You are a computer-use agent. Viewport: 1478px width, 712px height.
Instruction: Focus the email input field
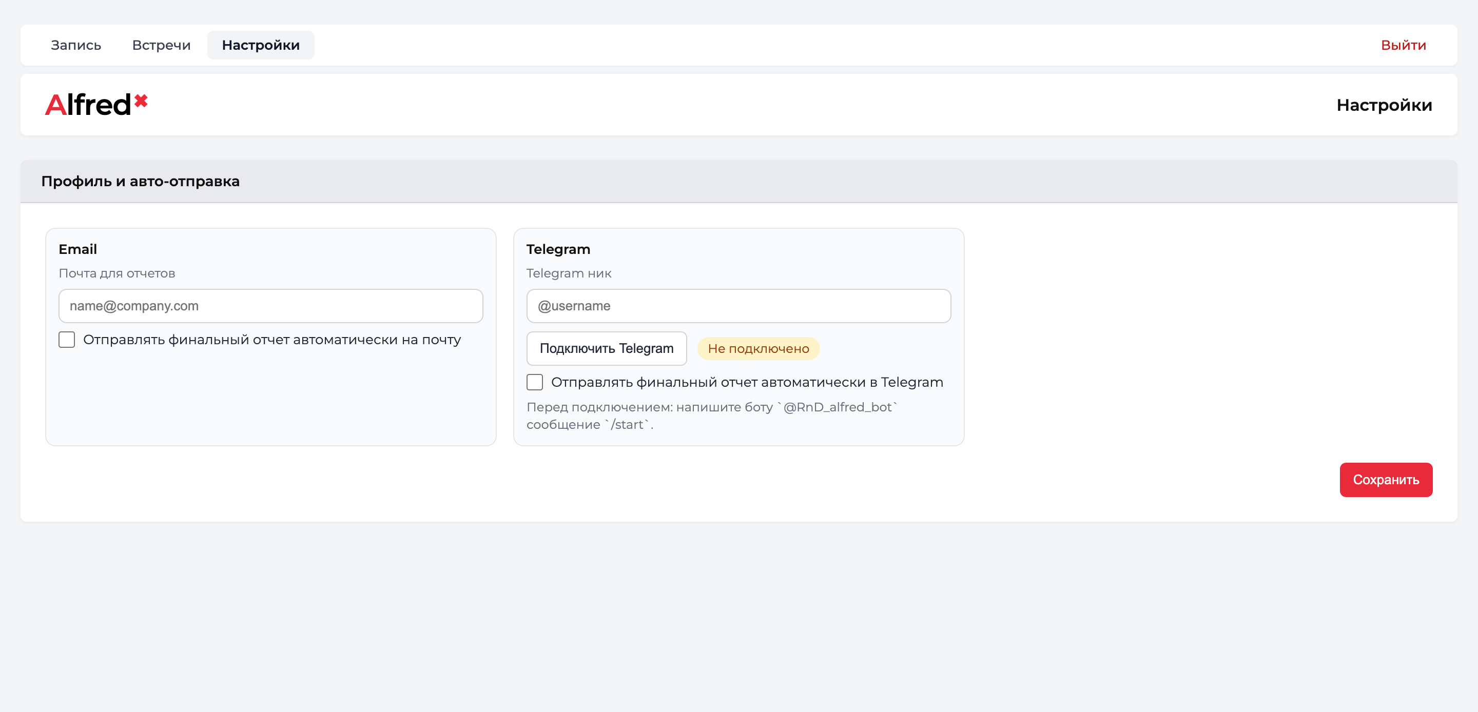pyautogui.click(x=270, y=306)
